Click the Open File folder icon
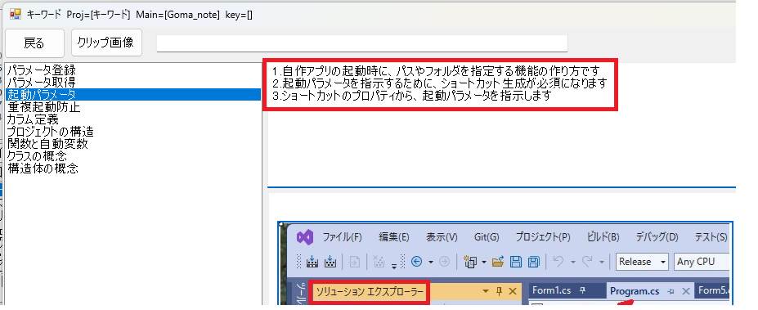 point(498,262)
